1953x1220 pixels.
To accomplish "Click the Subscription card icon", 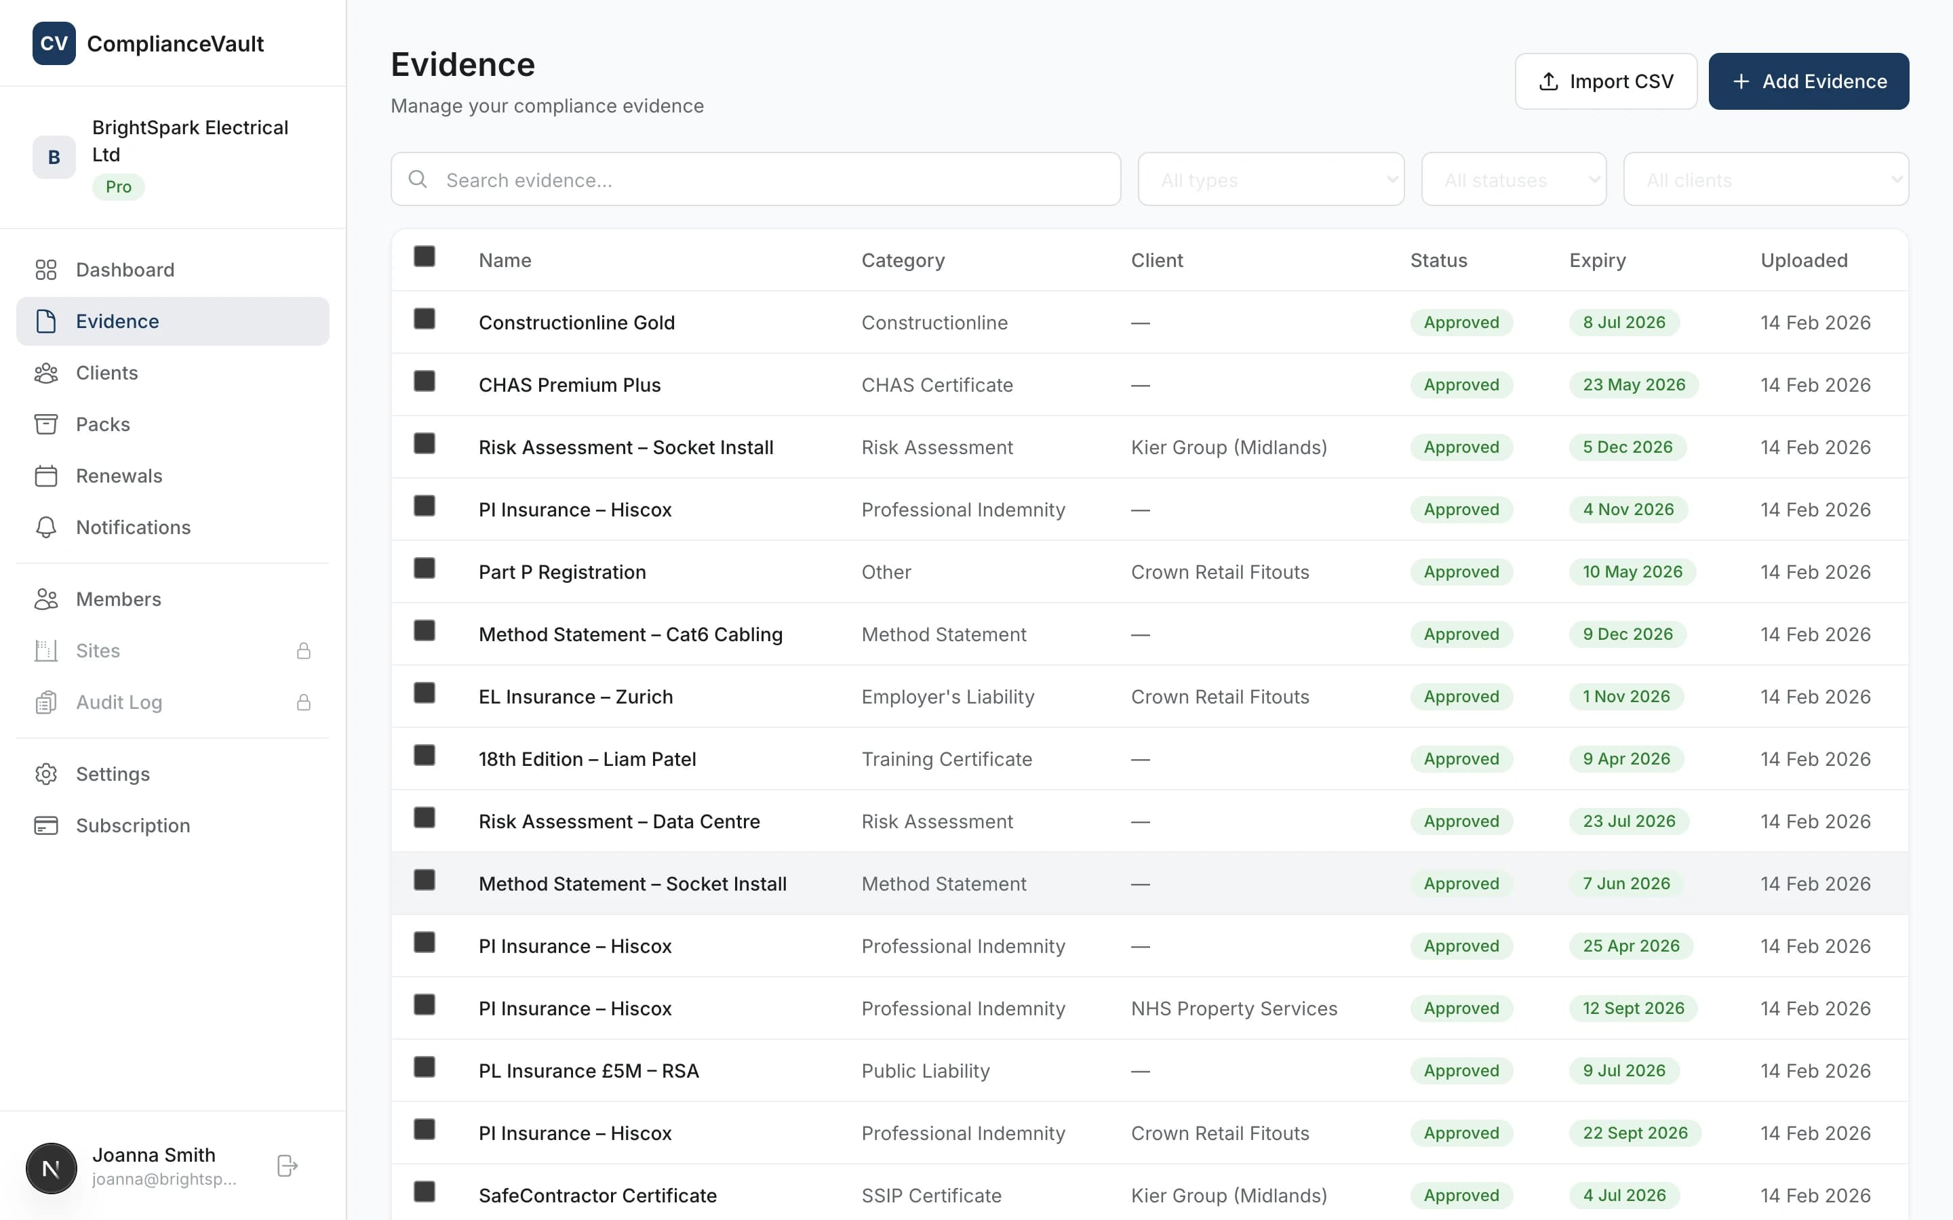I will (x=46, y=826).
